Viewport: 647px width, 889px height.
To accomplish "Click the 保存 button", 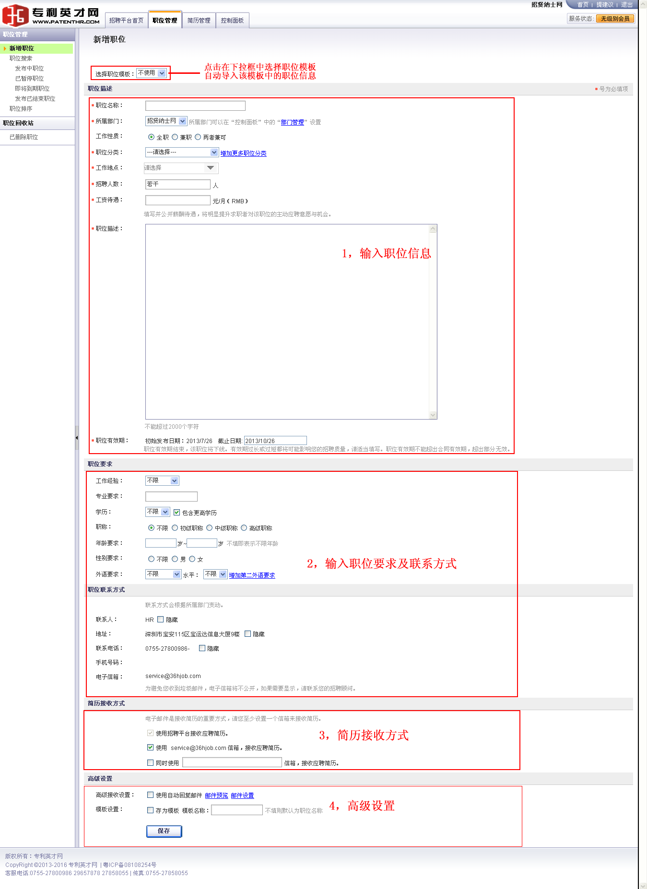I will 164,831.
